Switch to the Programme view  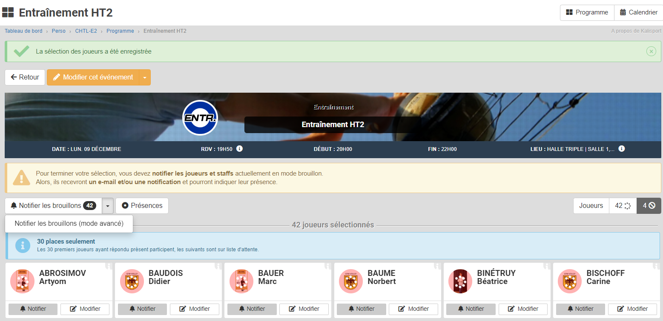587,12
